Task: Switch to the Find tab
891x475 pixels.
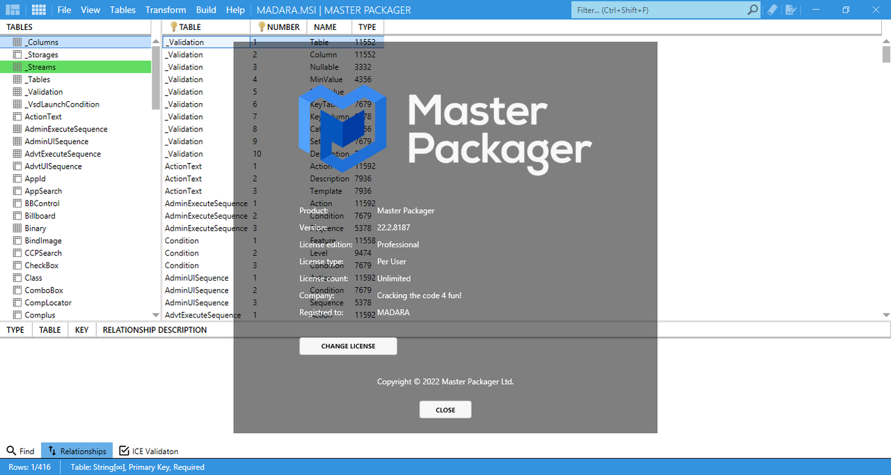Action: tap(21, 451)
